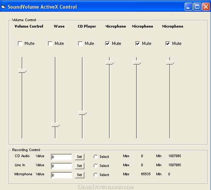
Task: Click the SoundVolume app icon in title bar
Action: tap(3, 7)
